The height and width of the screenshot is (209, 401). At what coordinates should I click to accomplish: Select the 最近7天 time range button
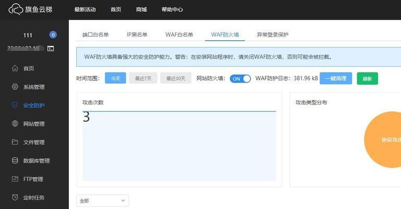point(143,78)
